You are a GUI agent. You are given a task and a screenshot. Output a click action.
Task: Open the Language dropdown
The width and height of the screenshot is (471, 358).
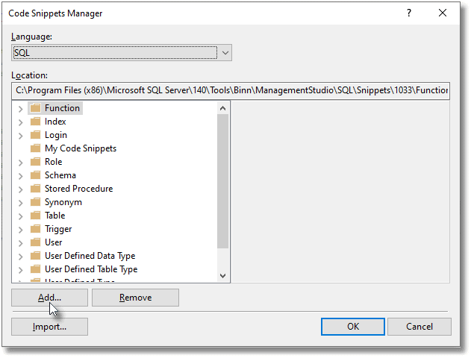point(225,53)
